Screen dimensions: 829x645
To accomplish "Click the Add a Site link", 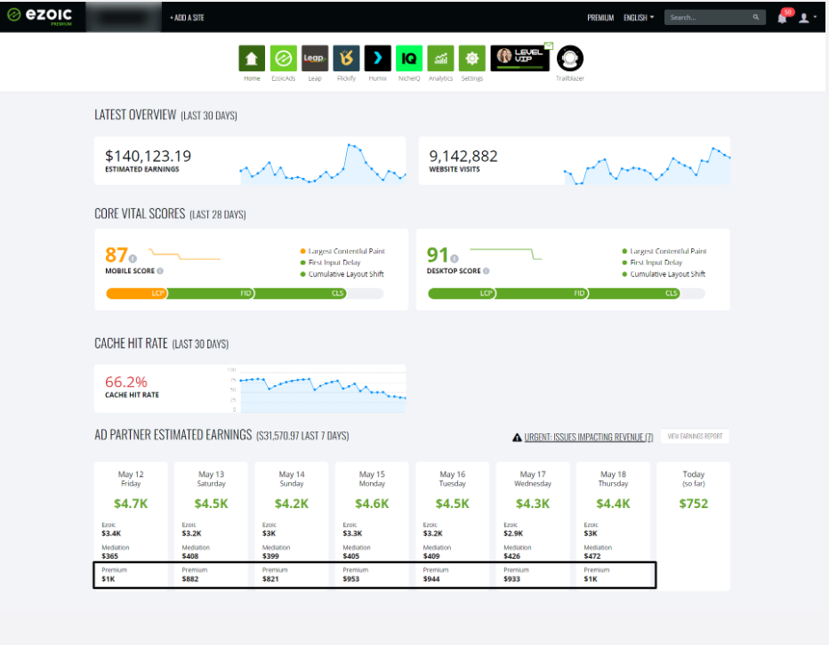I will point(187,17).
